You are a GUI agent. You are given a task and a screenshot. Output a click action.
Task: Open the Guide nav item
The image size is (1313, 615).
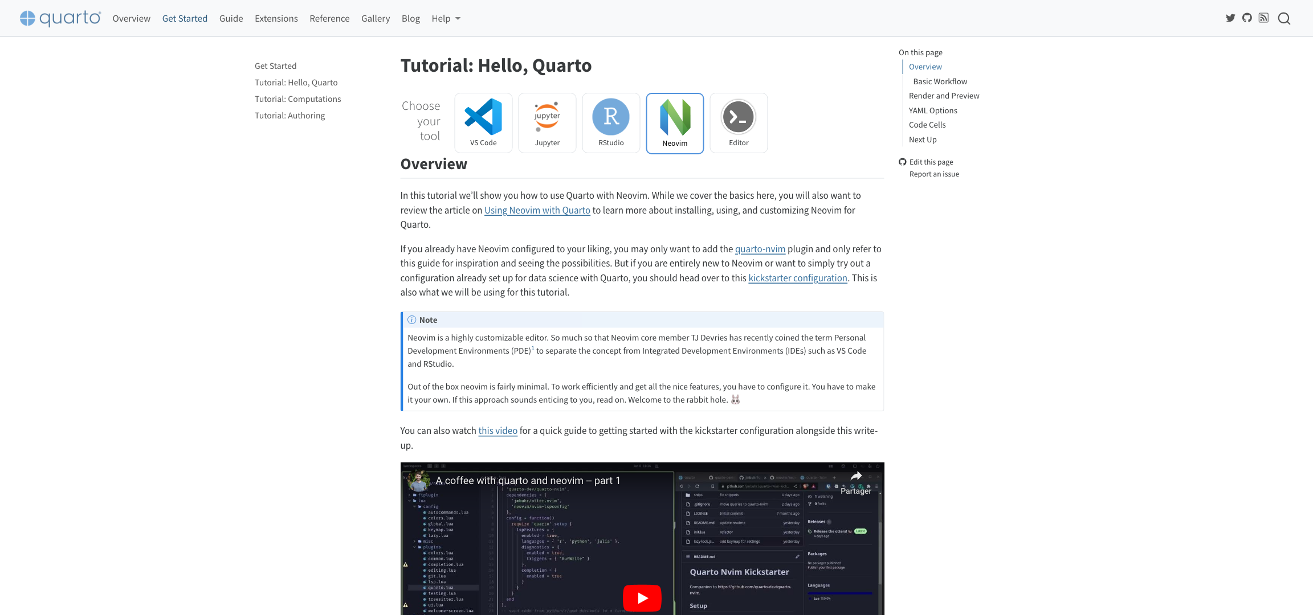click(x=231, y=19)
